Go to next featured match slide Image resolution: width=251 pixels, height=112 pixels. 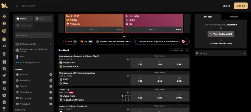tap(187, 23)
